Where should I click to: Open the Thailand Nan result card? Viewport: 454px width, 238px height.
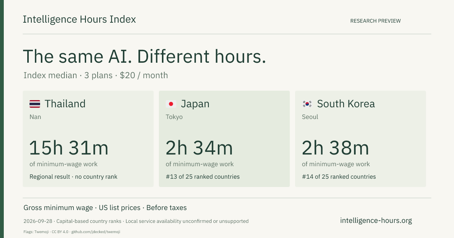tap(88, 139)
